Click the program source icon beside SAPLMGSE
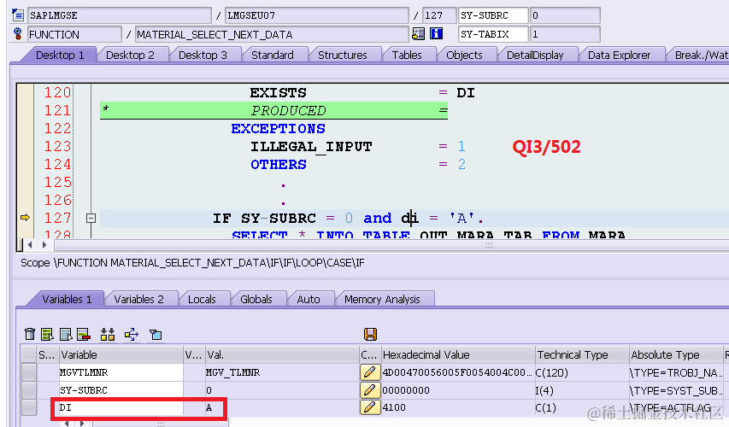The image size is (729, 427). pos(18,15)
